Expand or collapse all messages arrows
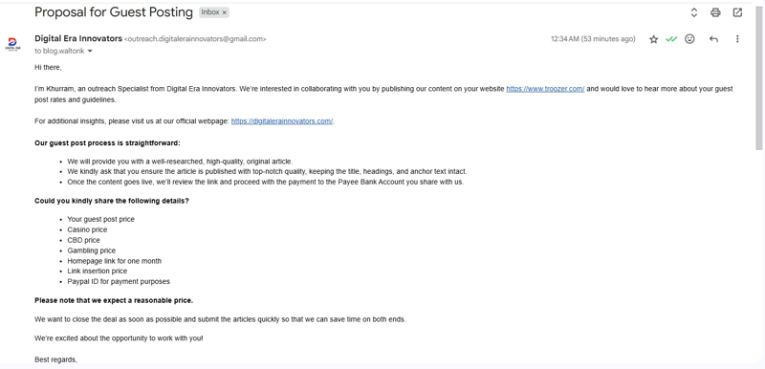765x369 pixels. [694, 12]
